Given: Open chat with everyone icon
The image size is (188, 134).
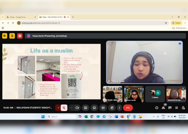Looking at the screenshot, I should tap(170, 108).
